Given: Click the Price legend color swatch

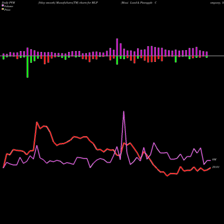Looking at the screenshot, I should [x=3, y=9].
